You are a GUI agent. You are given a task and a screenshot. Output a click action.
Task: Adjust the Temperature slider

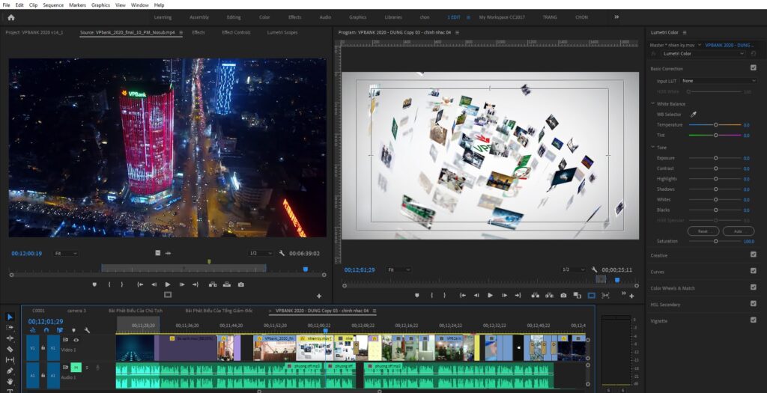(x=715, y=125)
